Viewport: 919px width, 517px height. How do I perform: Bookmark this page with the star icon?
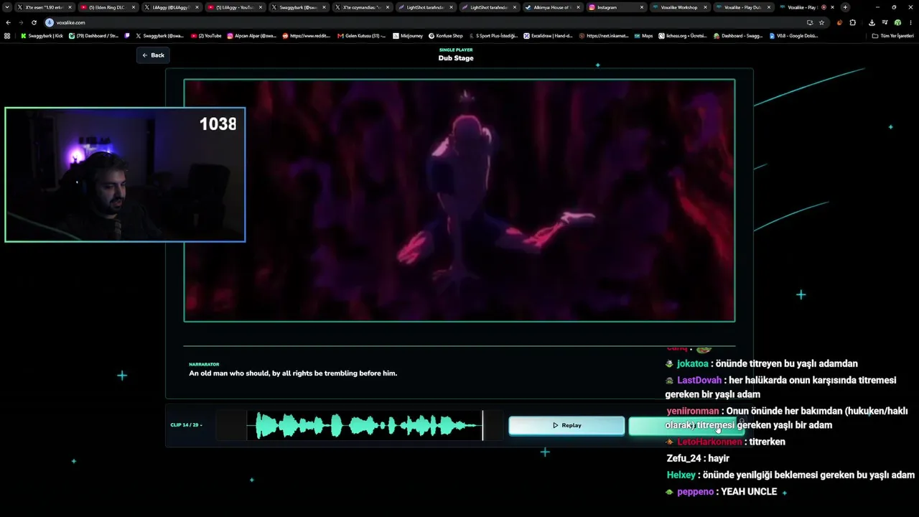(x=821, y=22)
